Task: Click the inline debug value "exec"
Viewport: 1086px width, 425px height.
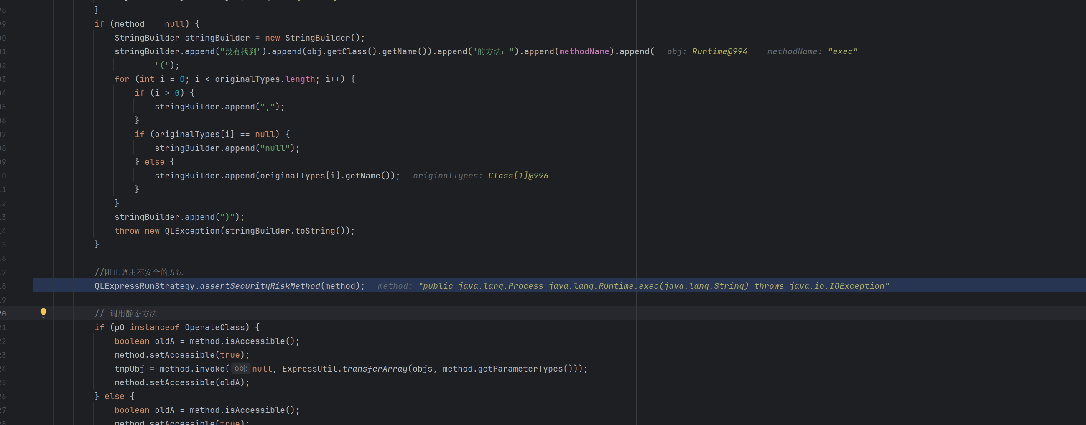Action: pos(842,51)
